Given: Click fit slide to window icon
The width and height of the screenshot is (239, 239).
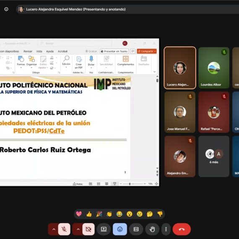Looking at the screenshot, I should click(x=156, y=184).
